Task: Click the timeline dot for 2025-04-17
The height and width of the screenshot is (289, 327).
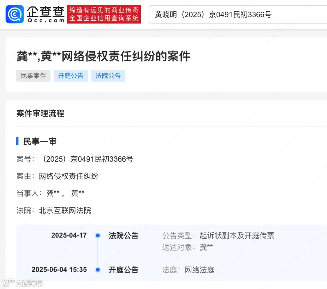Action: click(97, 236)
